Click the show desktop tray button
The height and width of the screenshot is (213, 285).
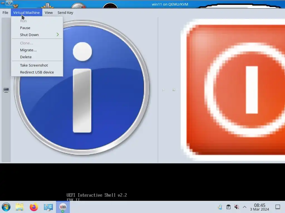pyautogui.click(x=278, y=207)
